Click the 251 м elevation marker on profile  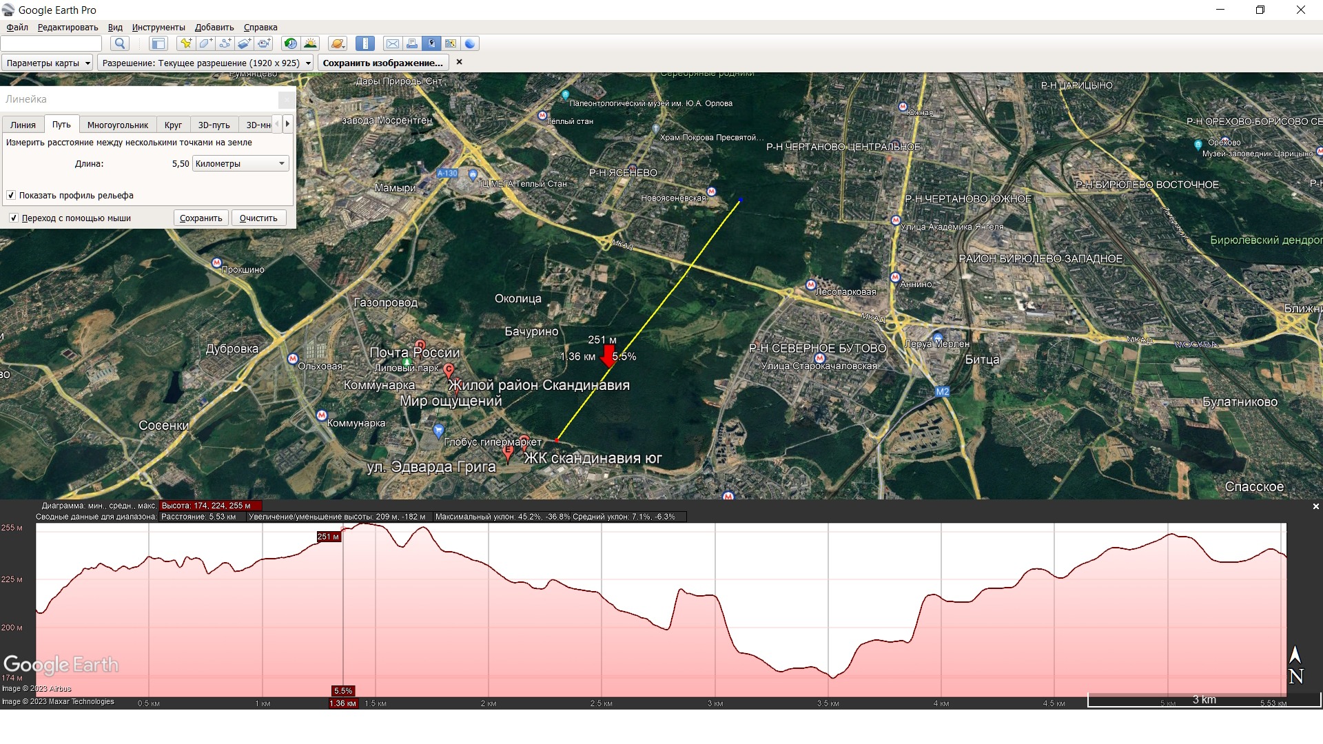click(329, 537)
